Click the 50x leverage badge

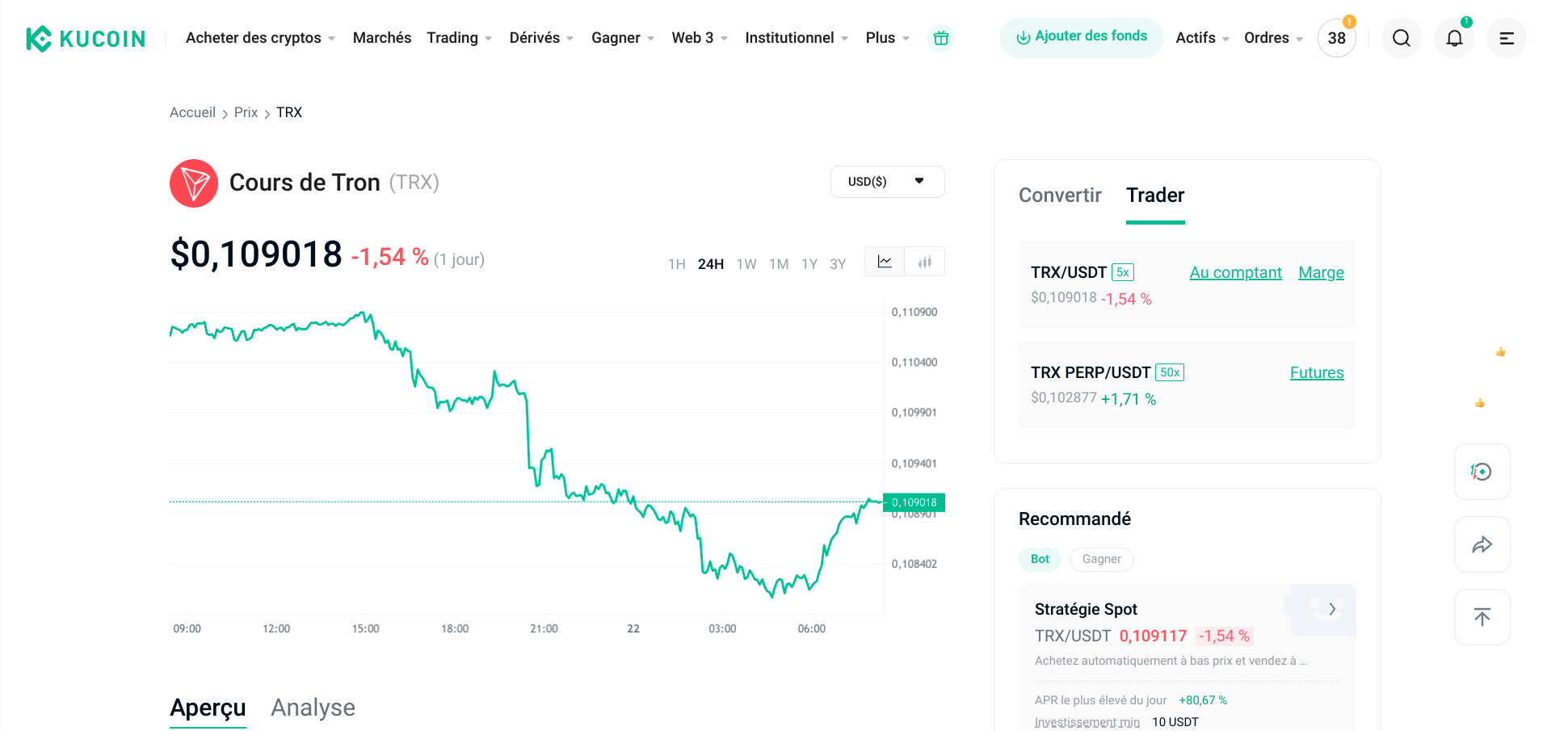[1170, 372]
